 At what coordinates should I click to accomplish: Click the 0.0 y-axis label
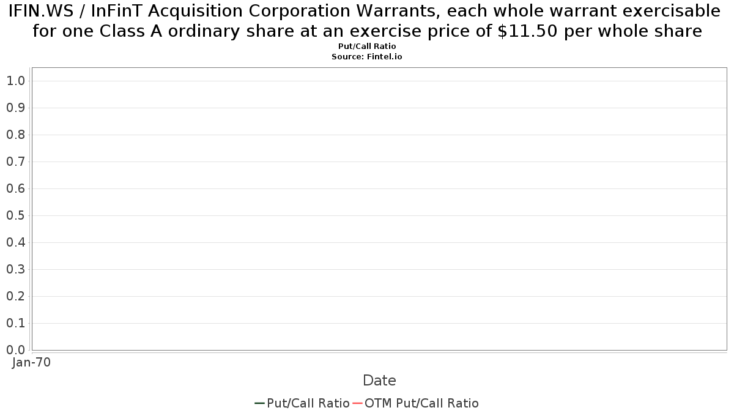tap(16, 350)
